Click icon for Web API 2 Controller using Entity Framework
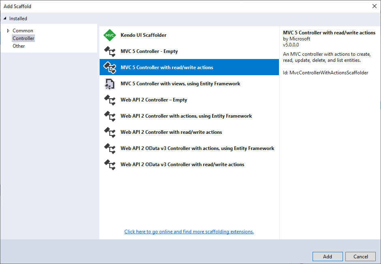 point(110,116)
